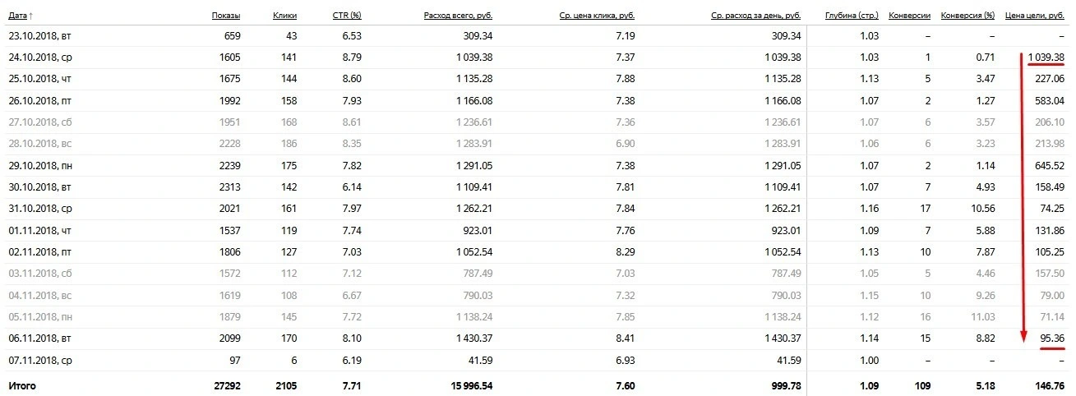The width and height of the screenshot is (1076, 396).
Task: Click the Итого total row label
Action: point(21,384)
